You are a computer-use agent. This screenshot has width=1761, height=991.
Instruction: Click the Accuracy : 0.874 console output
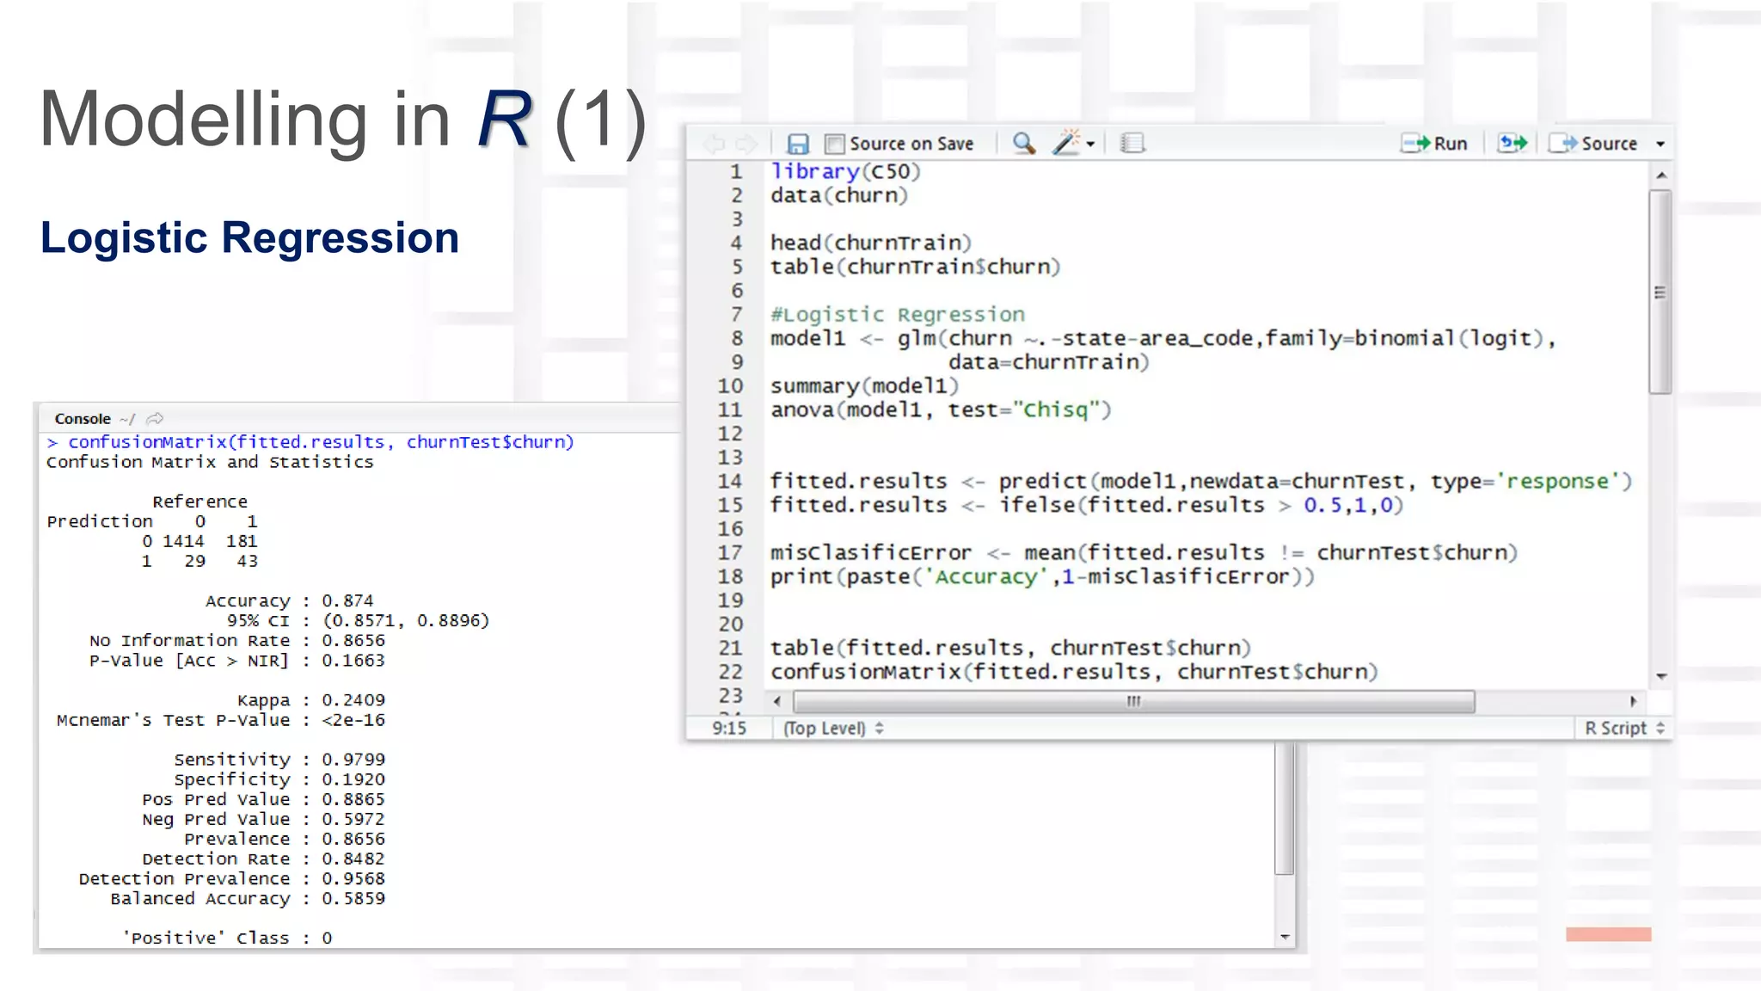click(x=290, y=600)
